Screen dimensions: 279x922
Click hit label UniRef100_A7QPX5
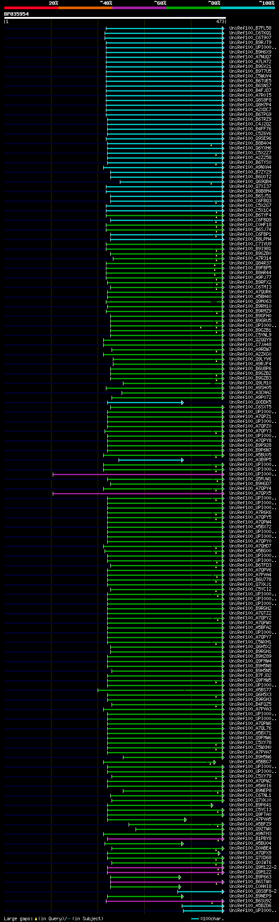point(250,493)
